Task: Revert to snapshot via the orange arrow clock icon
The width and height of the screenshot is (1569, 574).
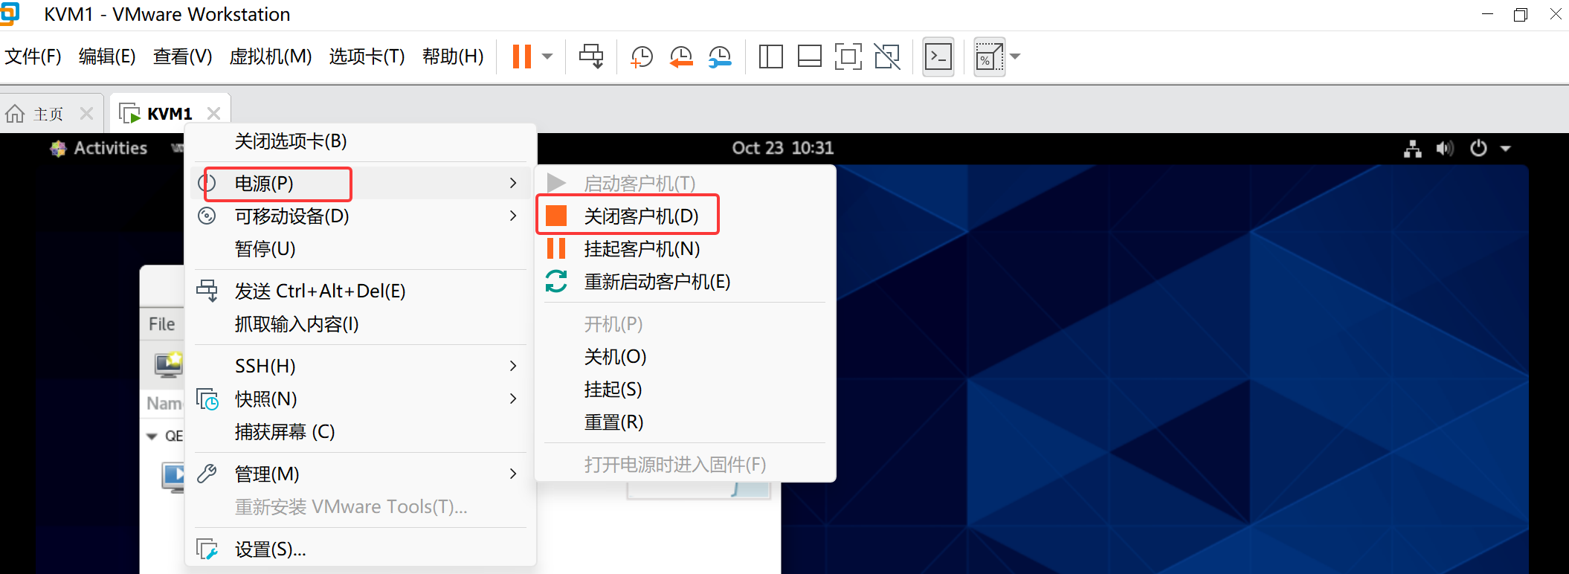Action: pyautogui.click(x=680, y=57)
